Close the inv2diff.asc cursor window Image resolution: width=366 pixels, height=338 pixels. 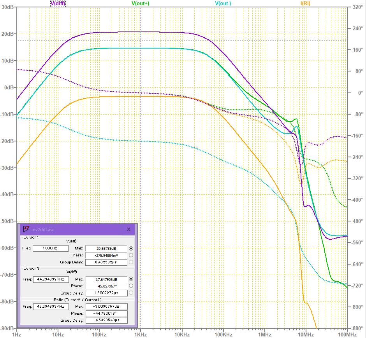(128, 229)
